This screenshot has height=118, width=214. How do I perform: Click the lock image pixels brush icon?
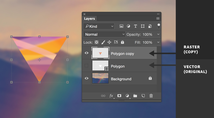point(103,42)
